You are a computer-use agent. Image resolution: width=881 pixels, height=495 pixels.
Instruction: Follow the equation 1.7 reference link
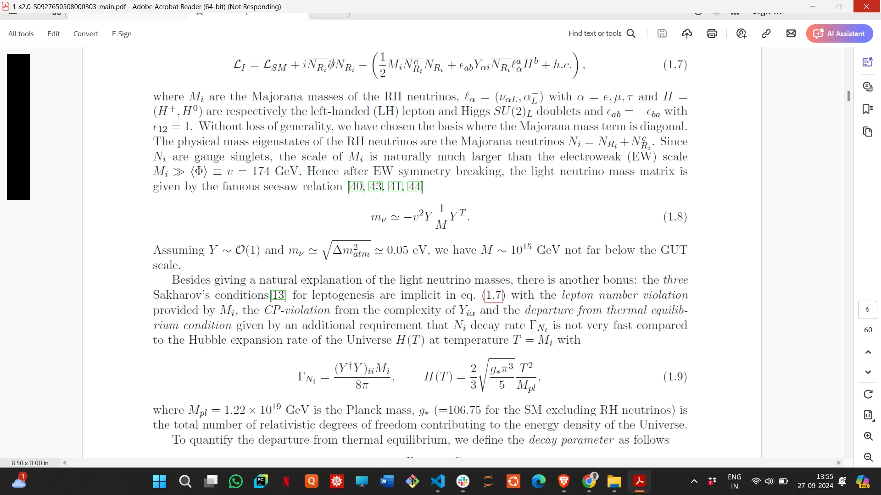coord(493,295)
